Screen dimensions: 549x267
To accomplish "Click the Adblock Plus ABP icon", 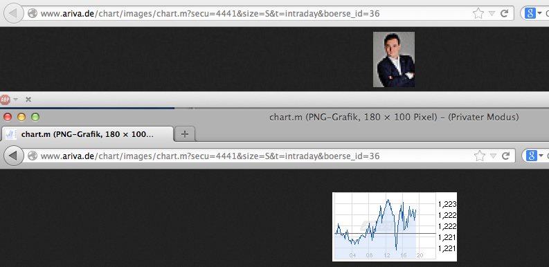I will tap(6, 100).
